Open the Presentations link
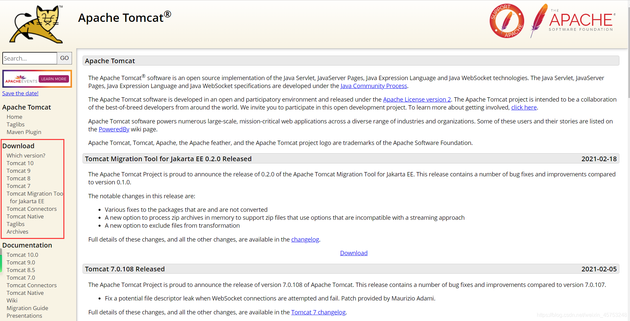 click(x=24, y=316)
